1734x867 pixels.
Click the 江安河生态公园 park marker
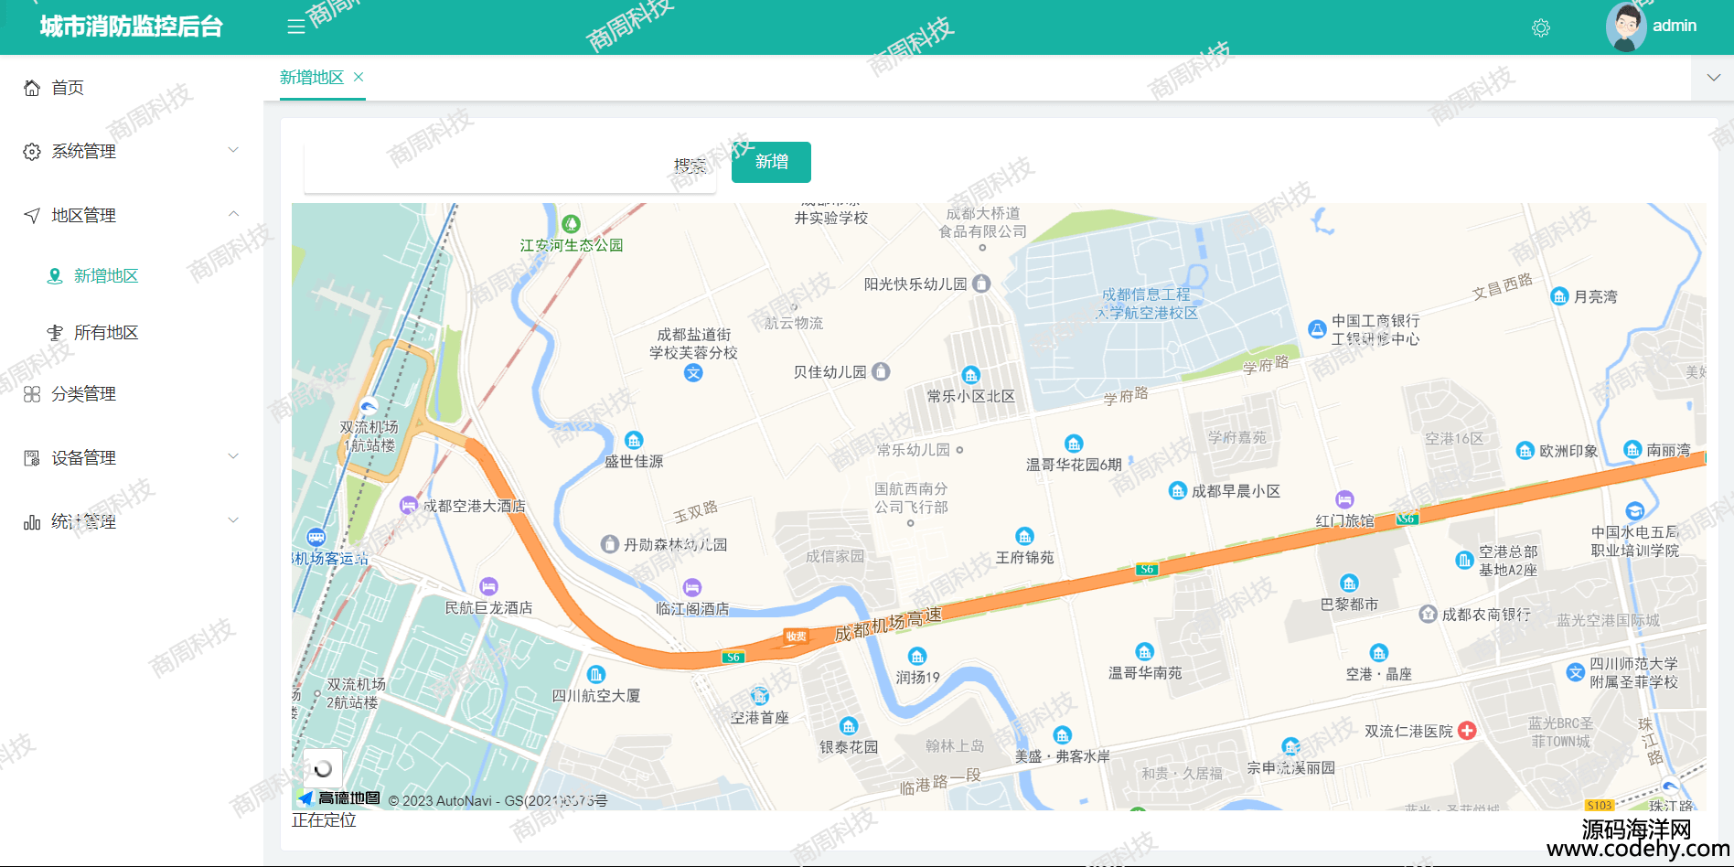(572, 224)
